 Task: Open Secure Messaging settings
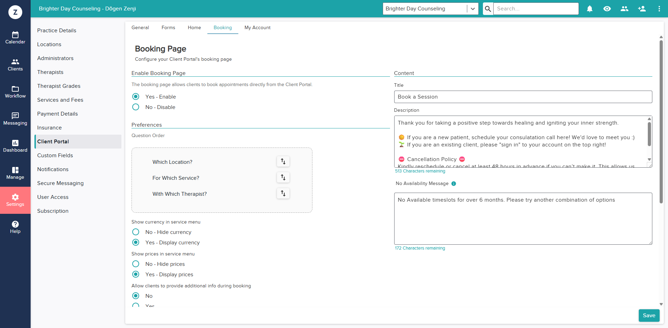(x=78, y=183)
